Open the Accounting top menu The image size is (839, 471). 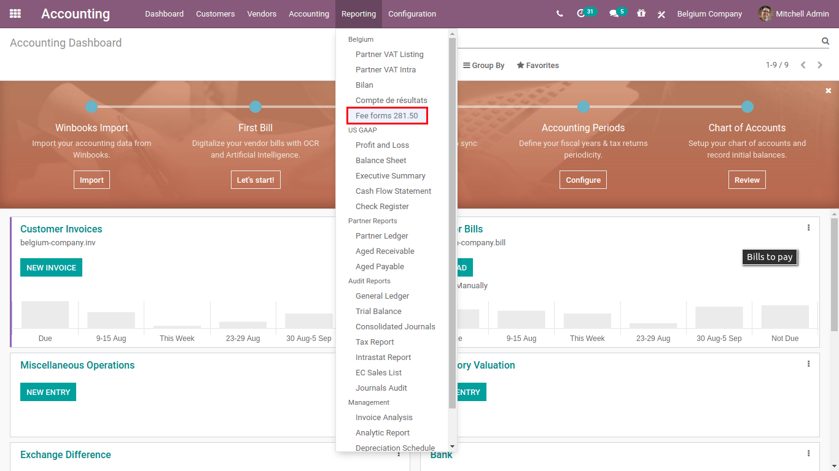[309, 13]
